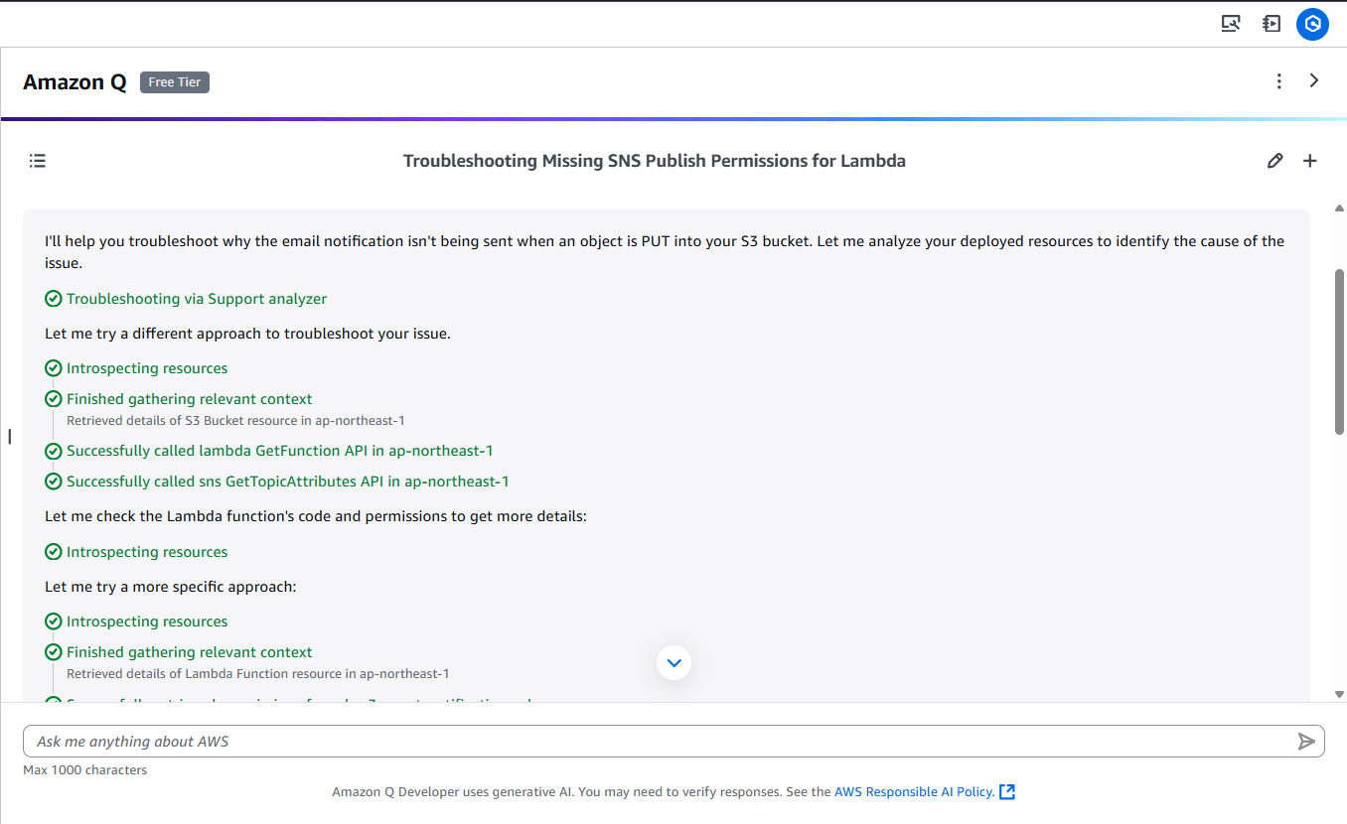Click Successfully called sns GetTopicAttributes API step
1347x824 pixels.
[288, 481]
